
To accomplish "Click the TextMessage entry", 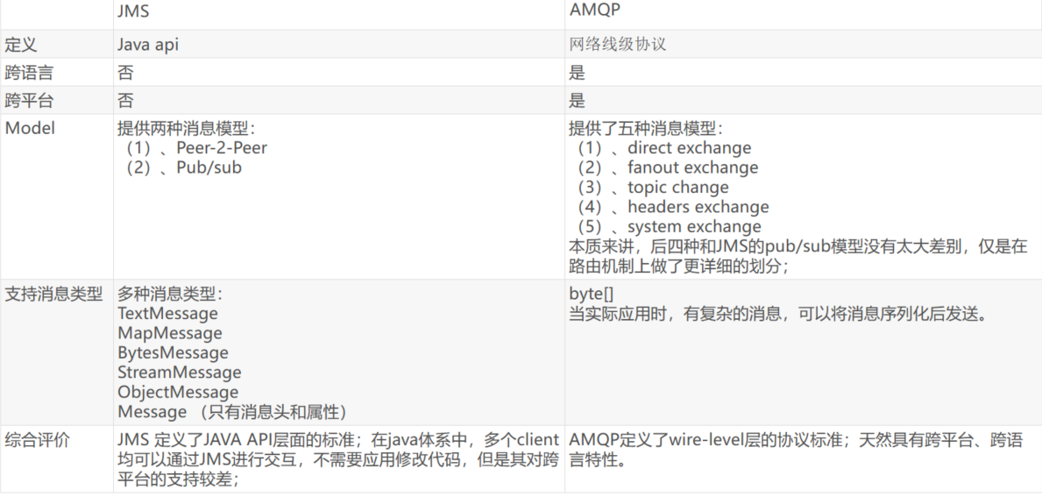I will (x=167, y=313).
